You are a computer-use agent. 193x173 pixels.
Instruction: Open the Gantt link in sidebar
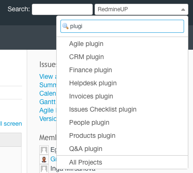[47, 102]
